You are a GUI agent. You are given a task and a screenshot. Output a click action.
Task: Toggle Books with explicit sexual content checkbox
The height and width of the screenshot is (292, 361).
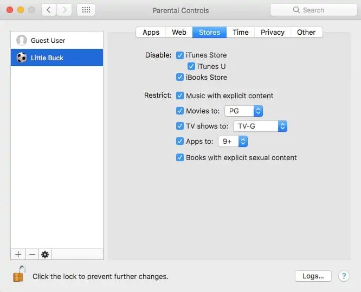tap(180, 157)
